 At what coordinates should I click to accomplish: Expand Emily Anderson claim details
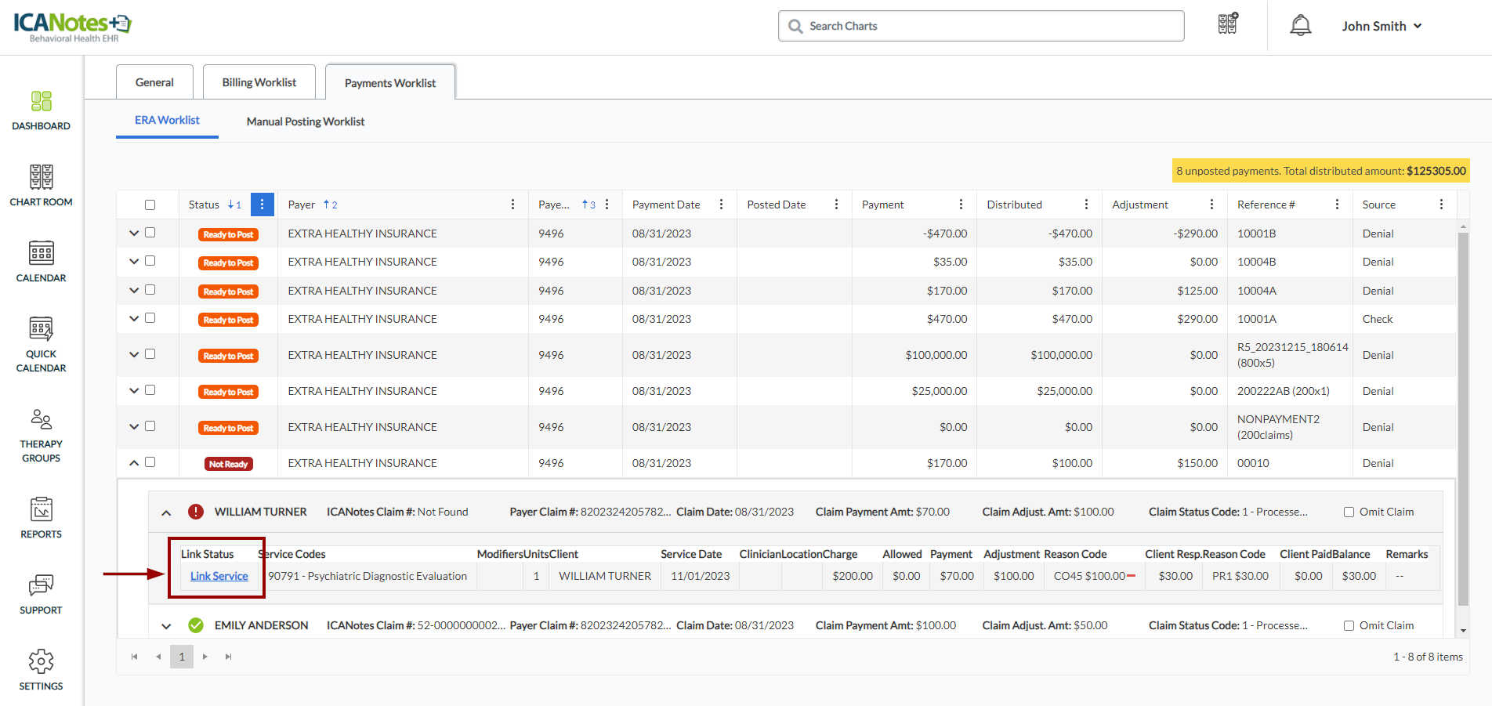click(x=166, y=626)
